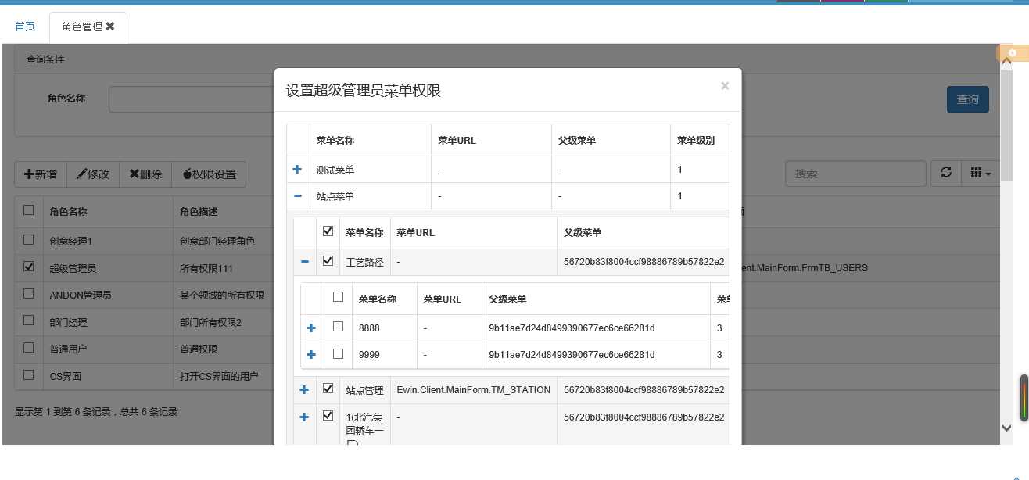Click the 查询 button

[x=968, y=99]
